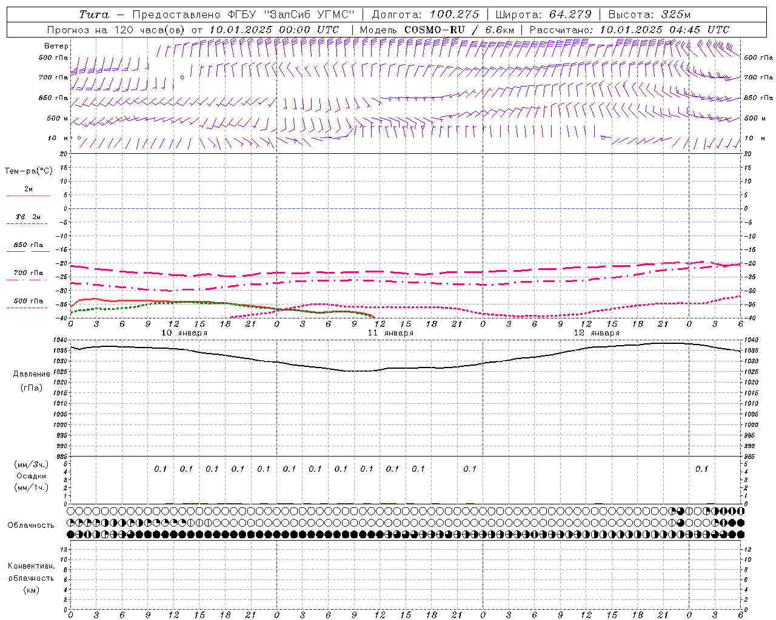Screen dimensions: 776x620
Task: Click the "Облачность" cloud cover label
Action: click(x=31, y=526)
